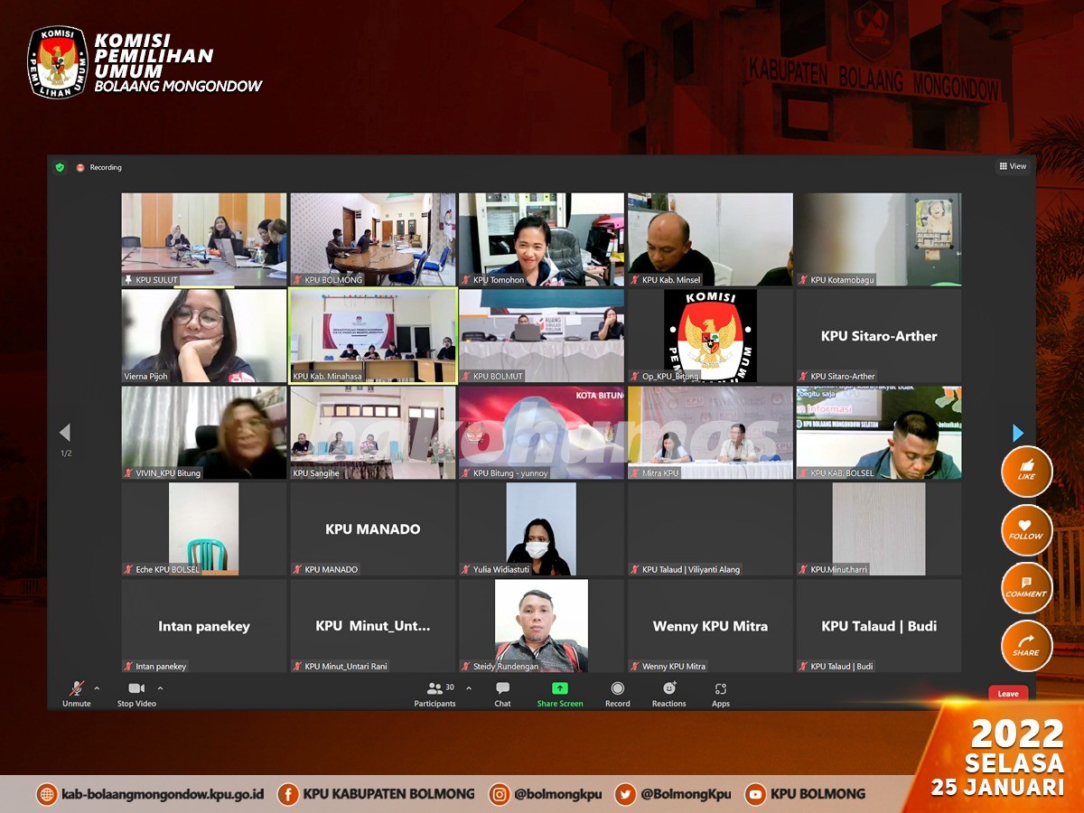Click the Share Screen icon
This screenshot has width=1084, height=813.
coord(560,689)
